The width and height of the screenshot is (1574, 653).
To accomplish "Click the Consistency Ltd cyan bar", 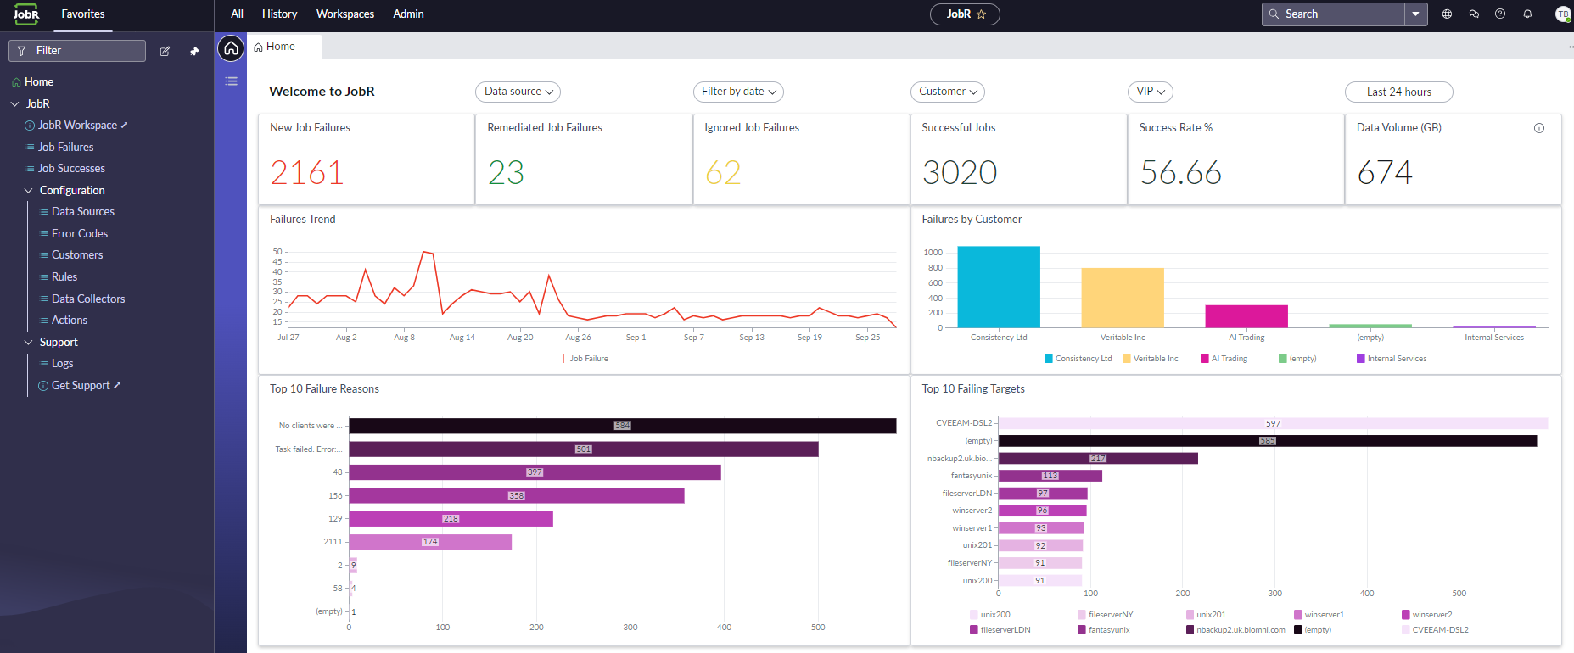I will 998,287.
